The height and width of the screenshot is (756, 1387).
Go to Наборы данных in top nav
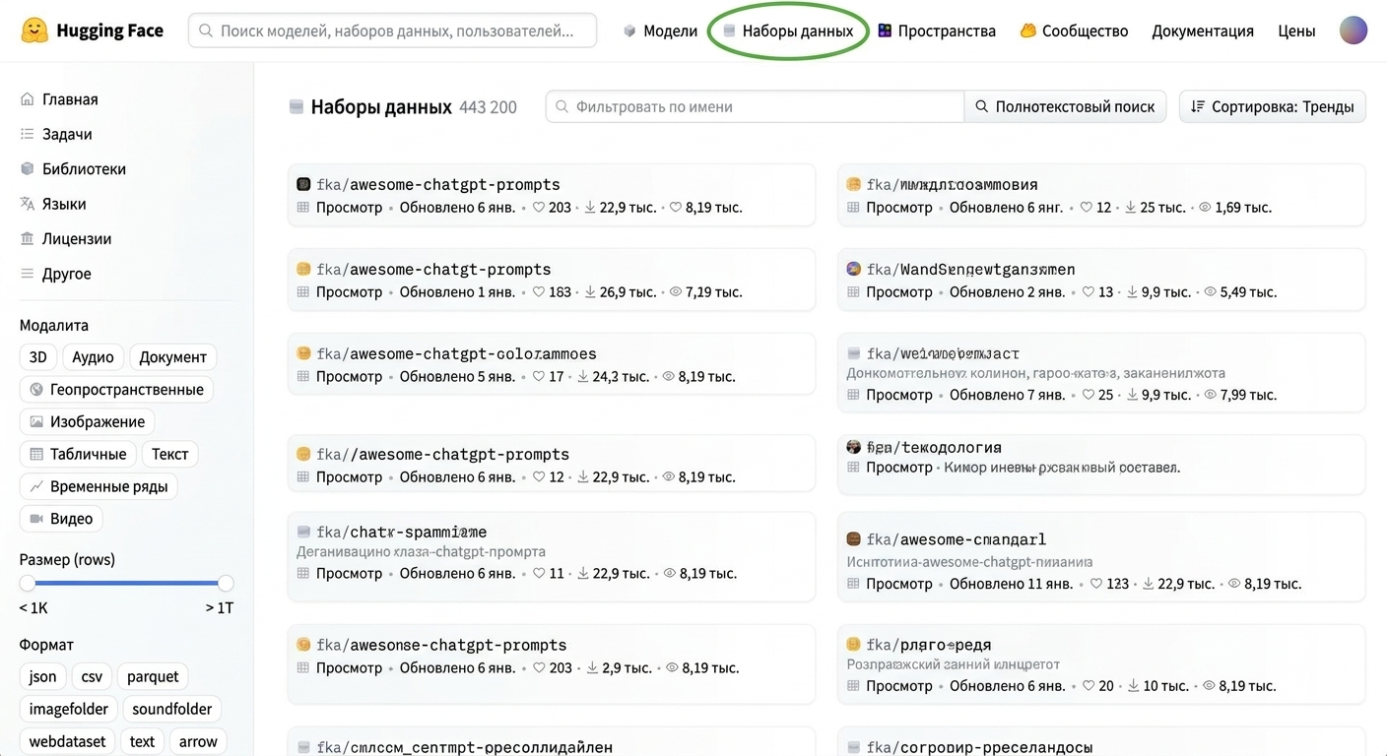[788, 31]
